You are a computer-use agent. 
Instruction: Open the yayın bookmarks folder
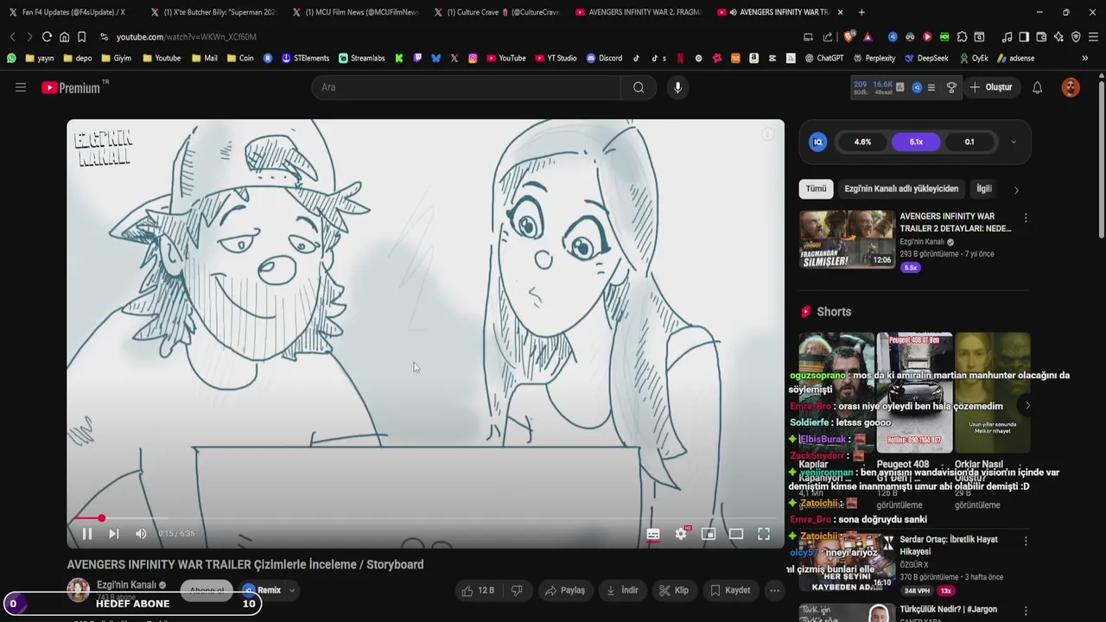pyautogui.click(x=40, y=58)
